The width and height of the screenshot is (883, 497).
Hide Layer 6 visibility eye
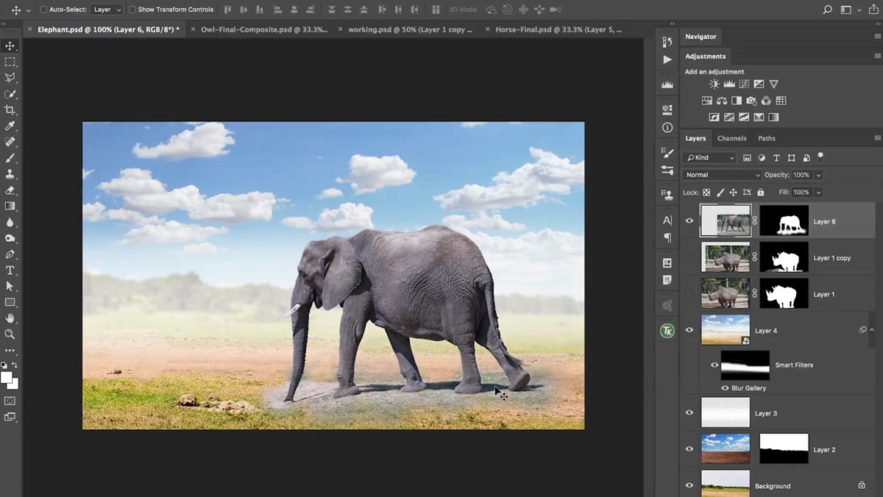coord(689,221)
